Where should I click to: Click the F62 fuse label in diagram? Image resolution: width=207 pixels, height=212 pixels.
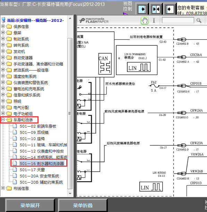tap(154, 82)
